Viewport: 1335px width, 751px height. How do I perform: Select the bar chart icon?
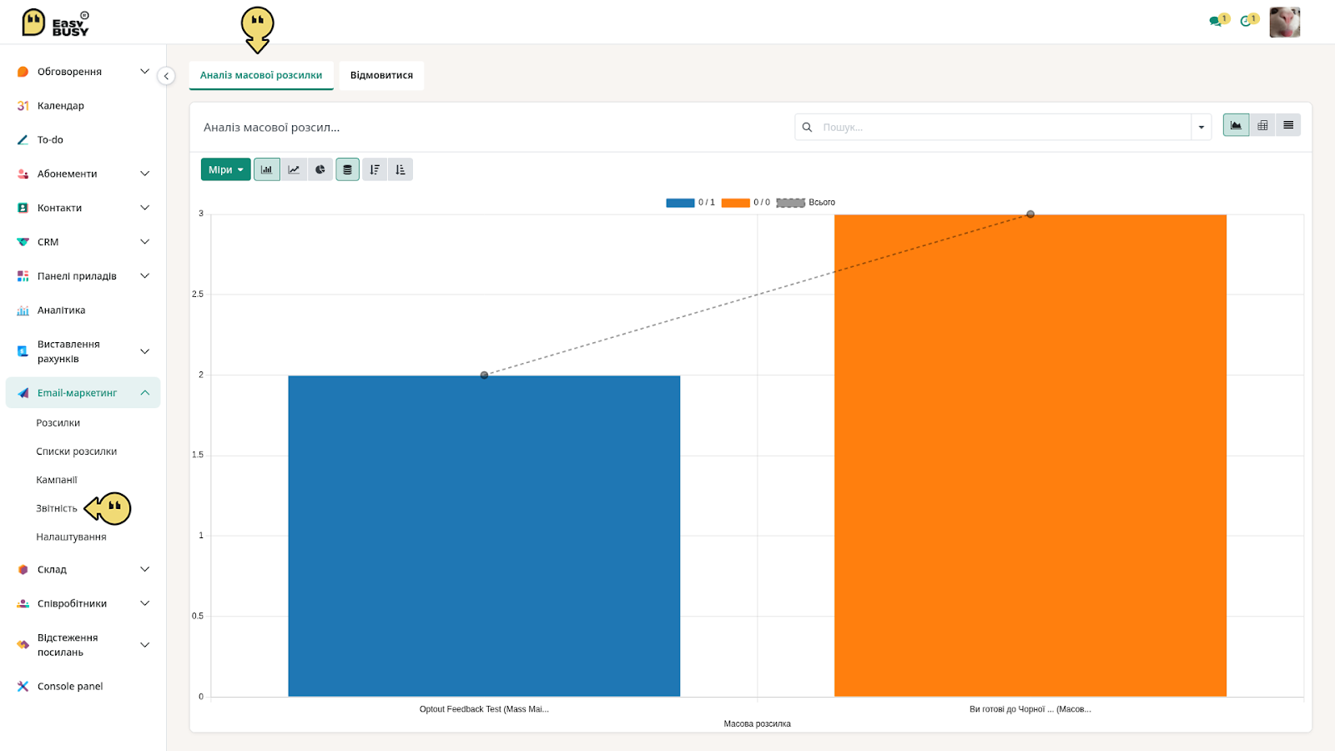[267, 169]
